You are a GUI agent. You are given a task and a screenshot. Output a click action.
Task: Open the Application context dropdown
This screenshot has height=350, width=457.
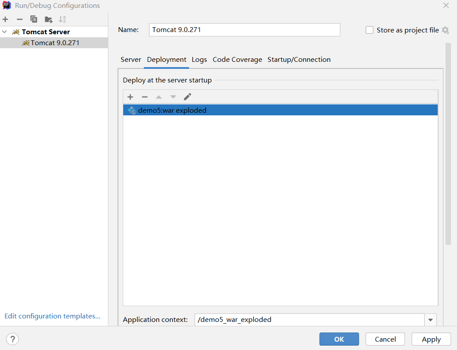tap(431, 320)
